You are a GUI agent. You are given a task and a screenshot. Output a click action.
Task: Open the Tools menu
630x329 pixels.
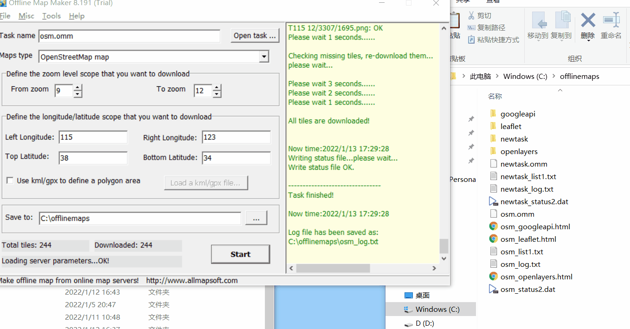click(51, 16)
